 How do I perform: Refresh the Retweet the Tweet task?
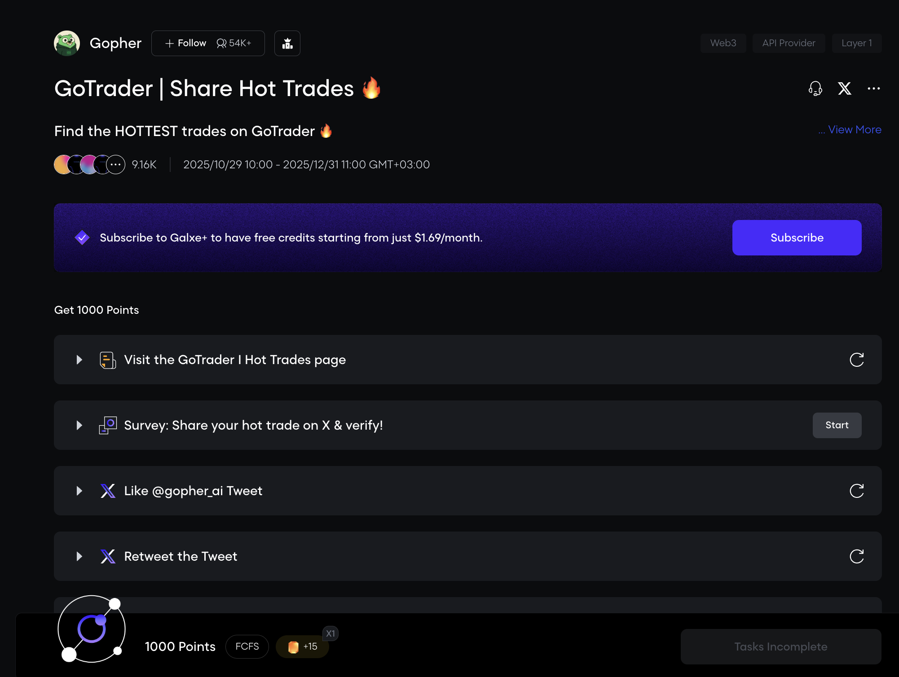[856, 556]
